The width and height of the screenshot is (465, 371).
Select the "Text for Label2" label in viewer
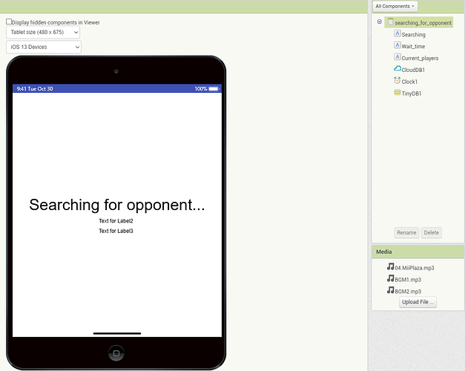[x=116, y=221]
